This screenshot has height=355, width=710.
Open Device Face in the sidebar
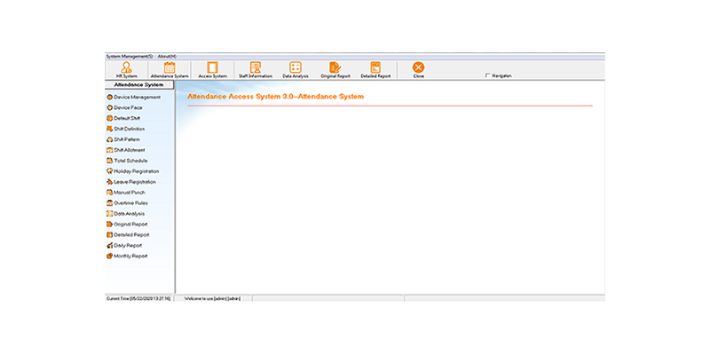tap(124, 107)
